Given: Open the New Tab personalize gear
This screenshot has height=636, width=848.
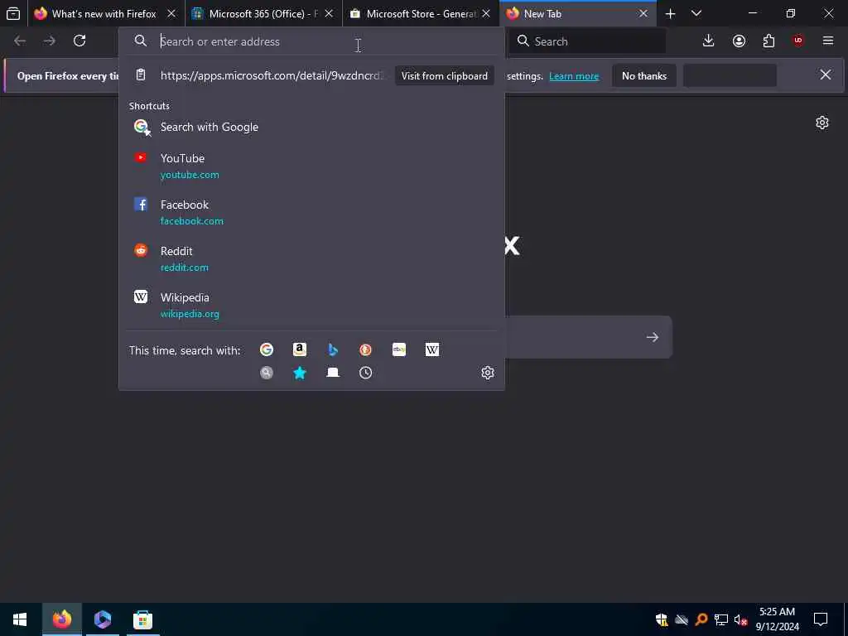Looking at the screenshot, I should point(822,123).
